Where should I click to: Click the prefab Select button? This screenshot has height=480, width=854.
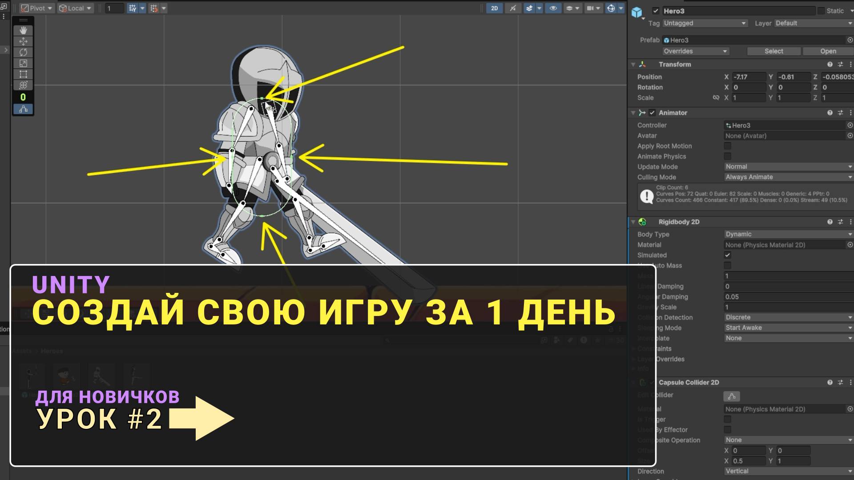[x=773, y=51]
